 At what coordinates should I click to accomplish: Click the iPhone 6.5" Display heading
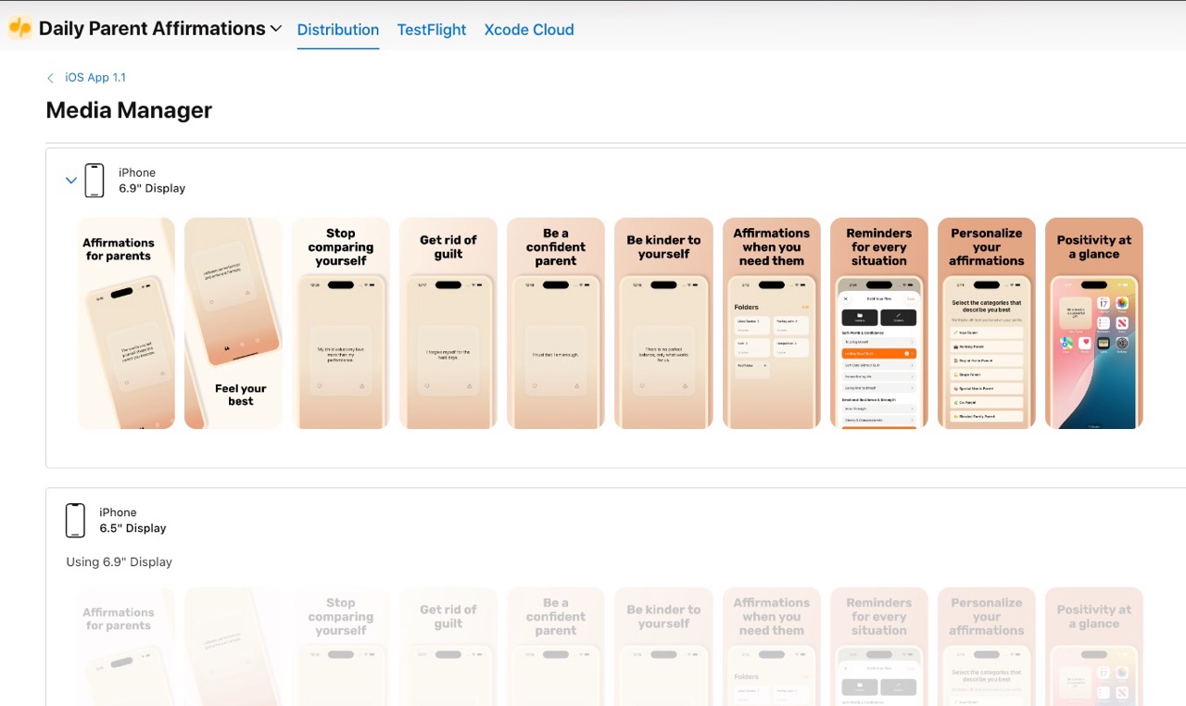coord(132,521)
